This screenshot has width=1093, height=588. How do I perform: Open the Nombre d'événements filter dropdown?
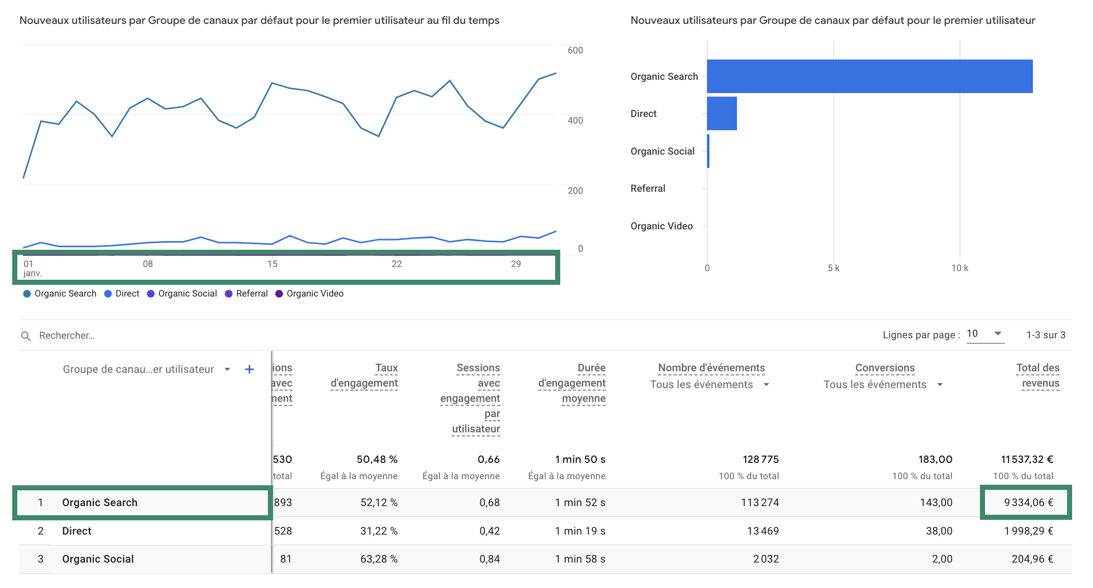[766, 385]
